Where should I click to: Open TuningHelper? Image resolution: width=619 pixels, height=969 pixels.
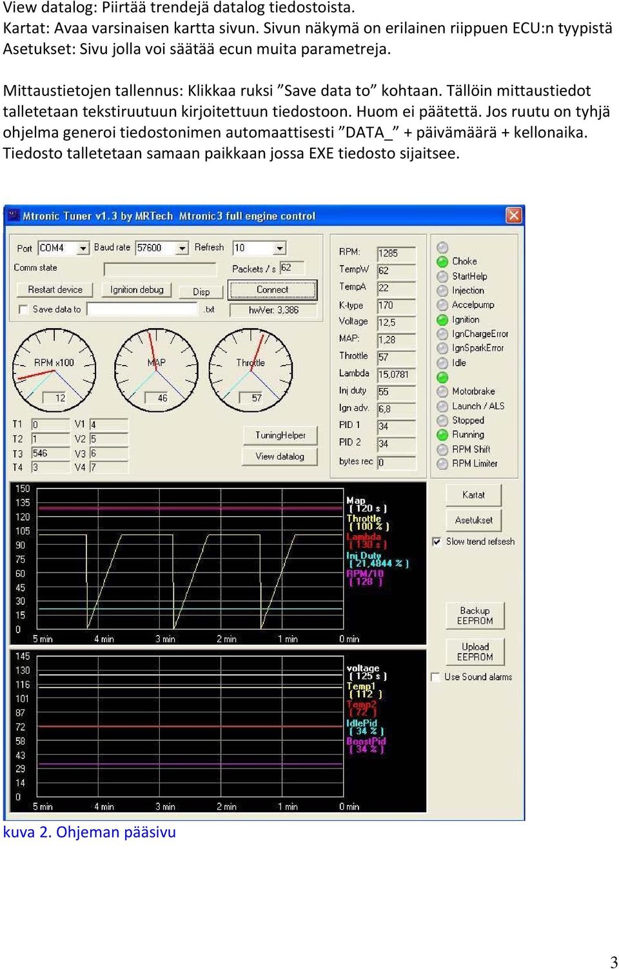tap(280, 435)
